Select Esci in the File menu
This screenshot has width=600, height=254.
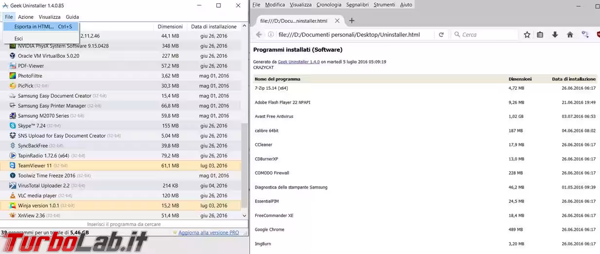point(18,39)
